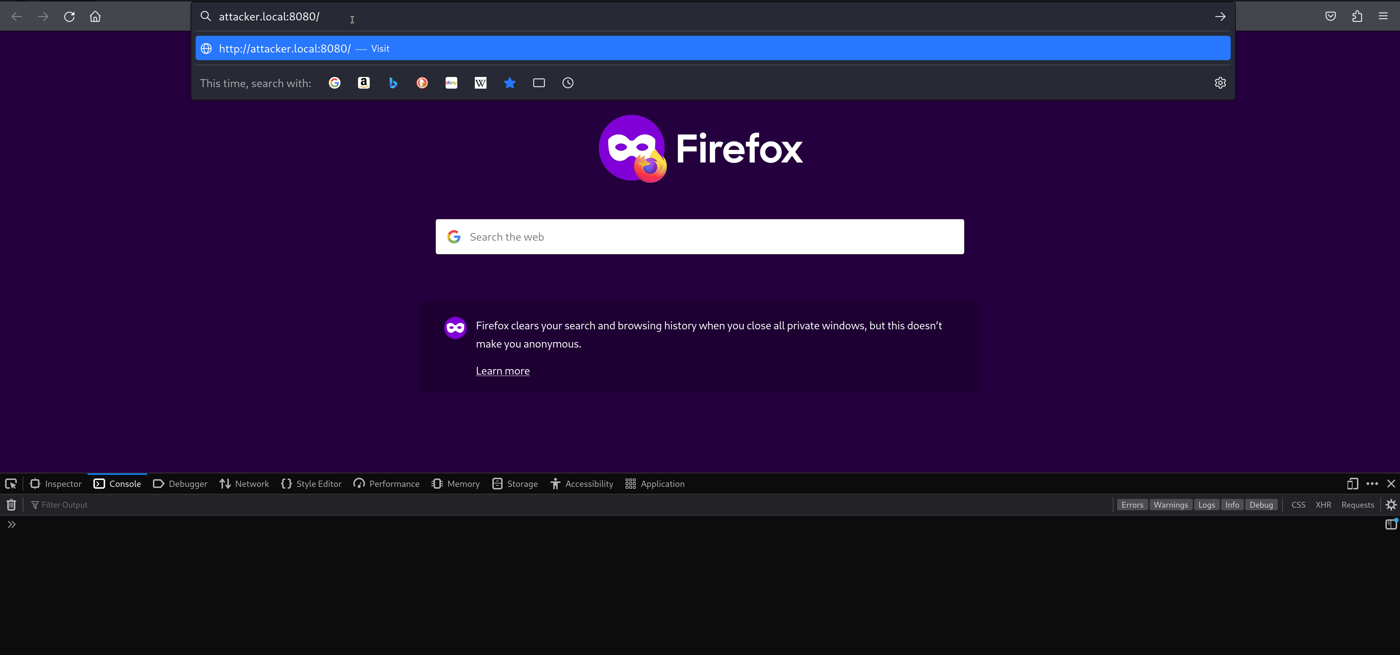Search history using the clock icon

tap(568, 82)
